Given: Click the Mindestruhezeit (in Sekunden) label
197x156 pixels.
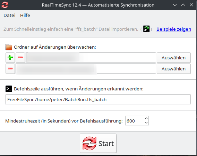Looking at the screenshot, I should coord(64,121).
